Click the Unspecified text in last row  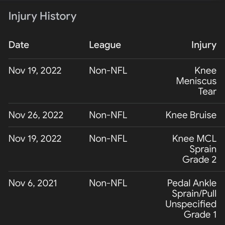[x=191, y=204]
